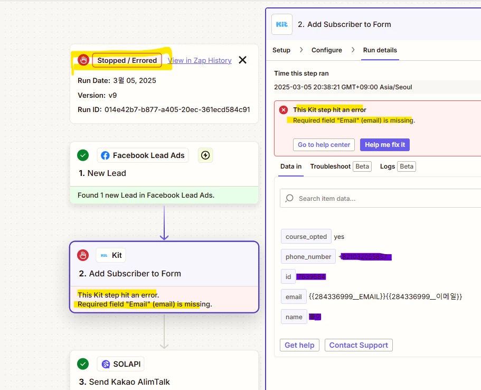Focus the Search item data field
This screenshot has height=390, width=481.
click(380, 198)
